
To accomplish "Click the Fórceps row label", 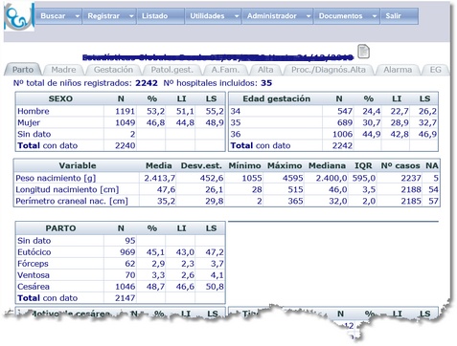I will click(x=33, y=264).
